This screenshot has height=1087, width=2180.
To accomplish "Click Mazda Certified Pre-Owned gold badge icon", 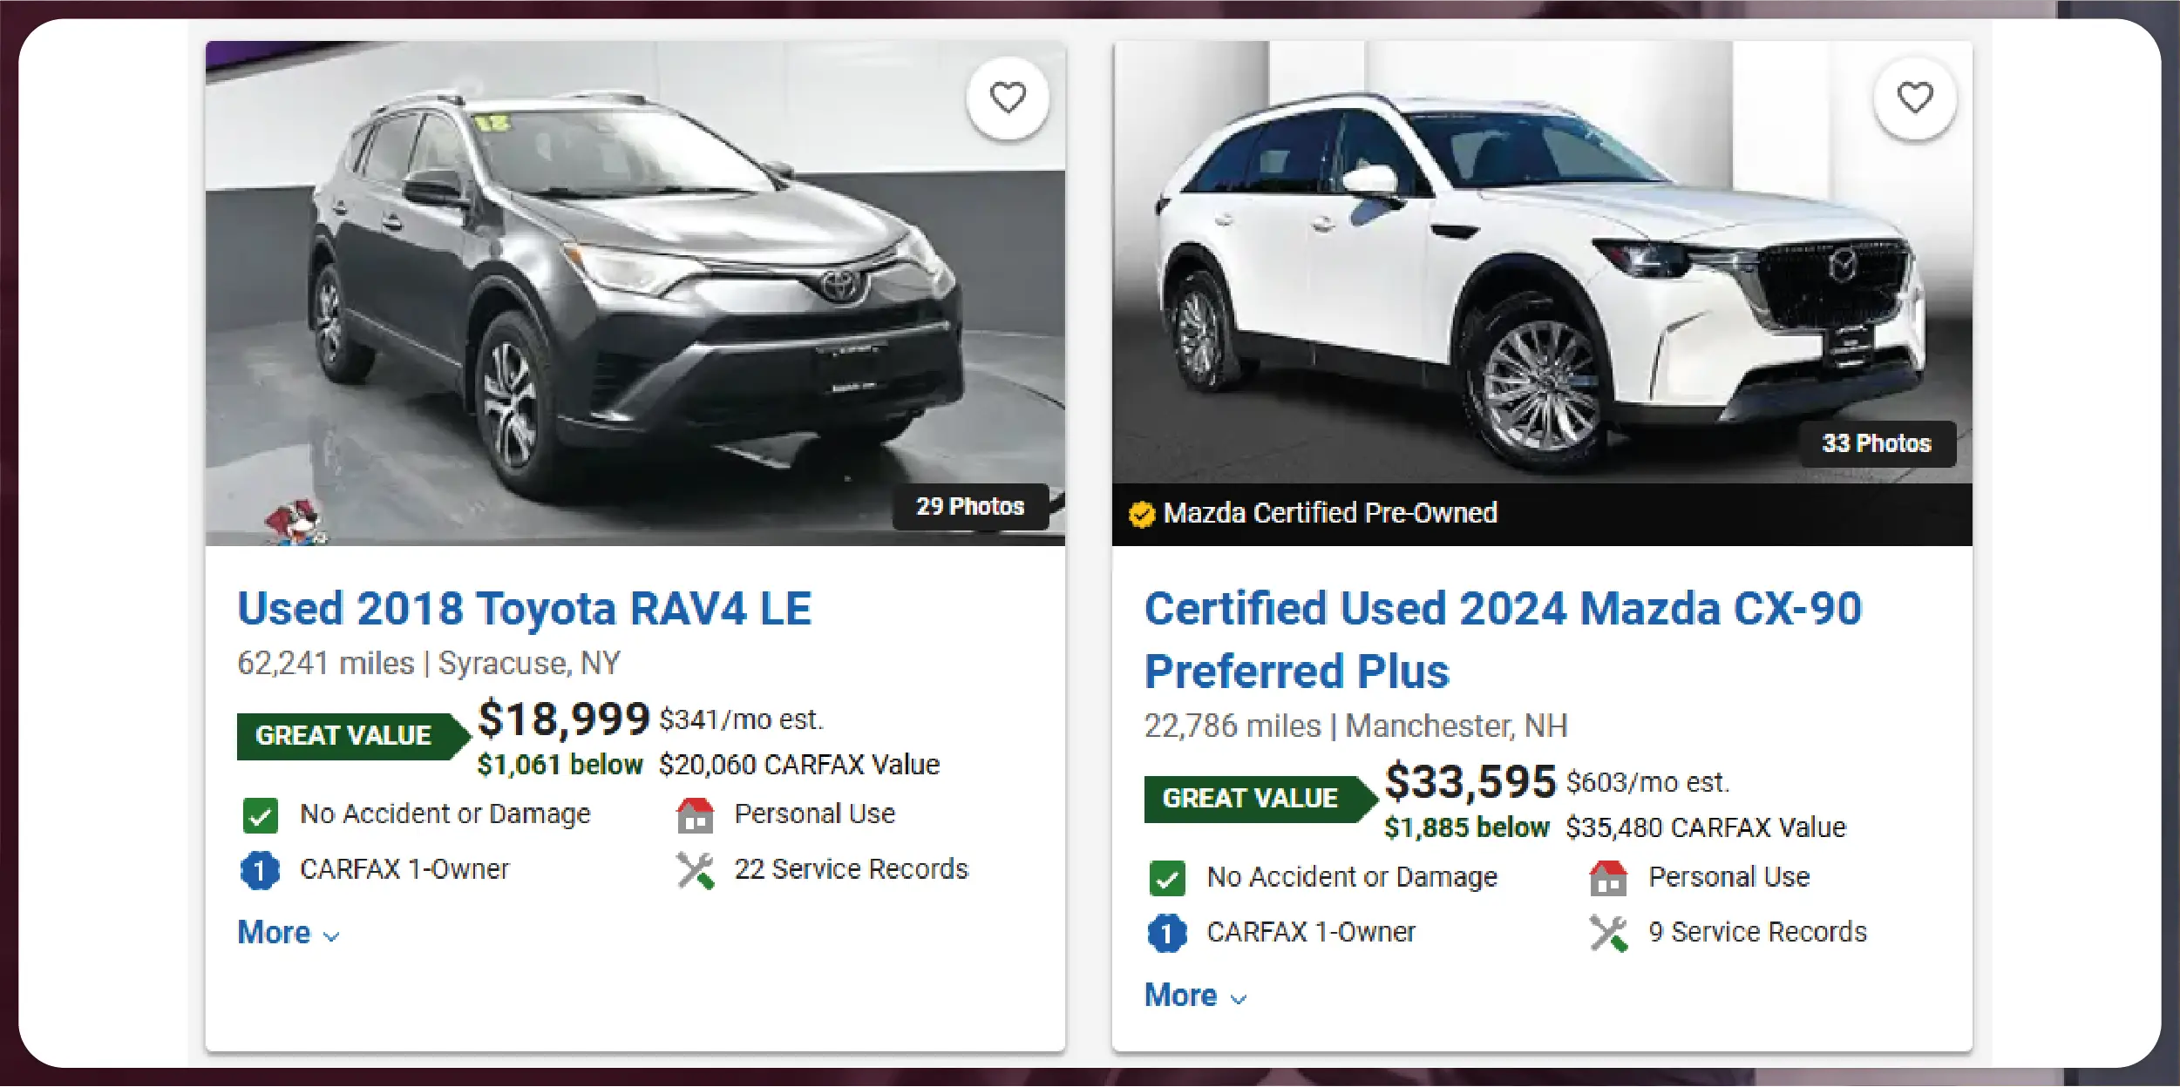I will (x=1142, y=514).
